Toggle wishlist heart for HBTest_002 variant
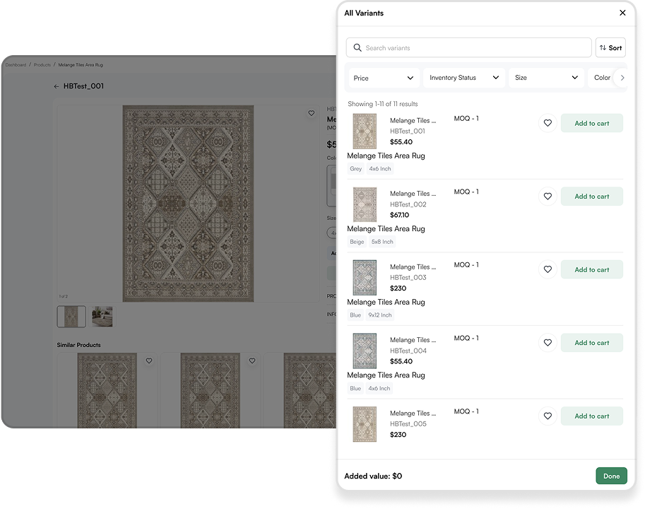 coord(548,197)
